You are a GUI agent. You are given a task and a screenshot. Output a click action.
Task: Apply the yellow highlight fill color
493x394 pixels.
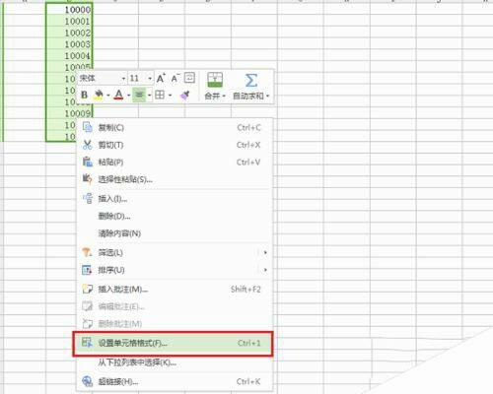click(x=99, y=95)
